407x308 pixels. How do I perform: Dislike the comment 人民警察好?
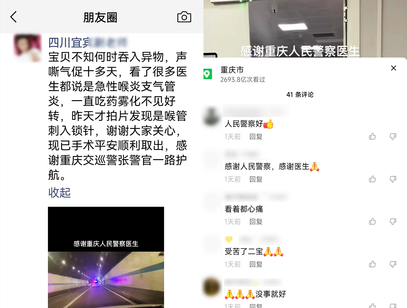pos(393,136)
